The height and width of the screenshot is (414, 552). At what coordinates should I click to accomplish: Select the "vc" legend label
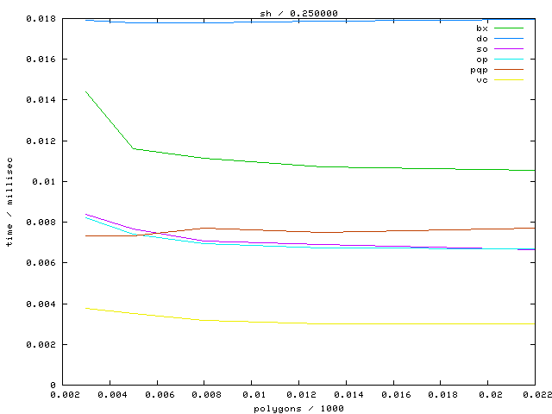481,80
